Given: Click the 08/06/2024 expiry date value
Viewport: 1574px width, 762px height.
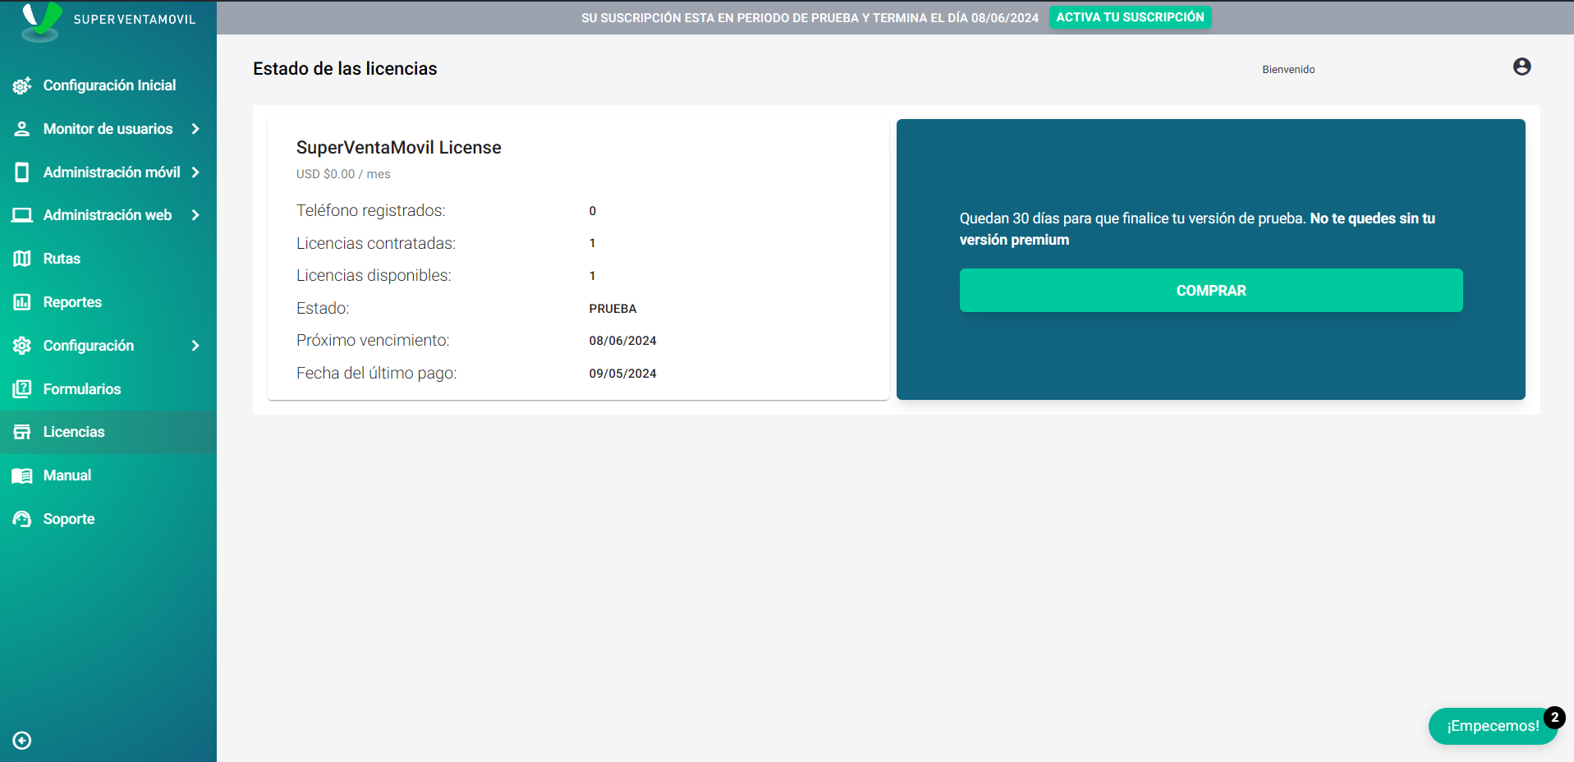Looking at the screenshot, I should 622,341.
